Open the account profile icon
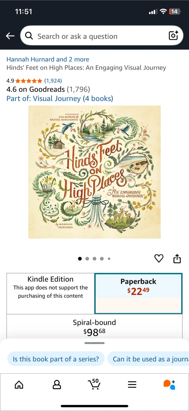Viewport: 189px width, 411px height. tap(57, 385)
